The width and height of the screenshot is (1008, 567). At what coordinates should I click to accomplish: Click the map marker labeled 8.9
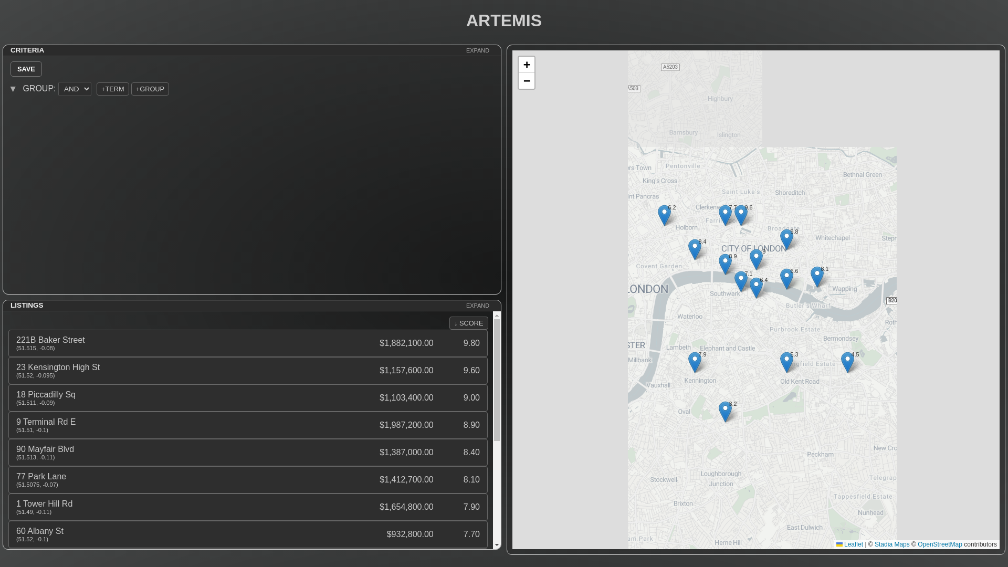click(725, 264)
